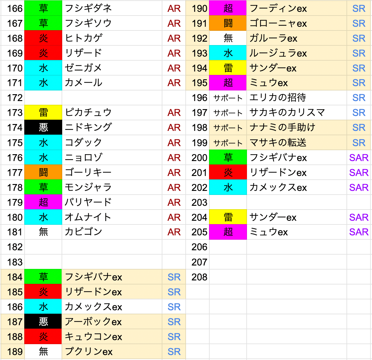The width and height of the screenshot is (372, 360).
Task: Select the ヒトカゲ name cell
Action: pyautogui.click(x=112, y=38)
